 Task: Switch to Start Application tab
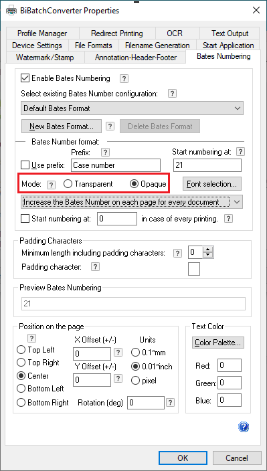point(228,45)
